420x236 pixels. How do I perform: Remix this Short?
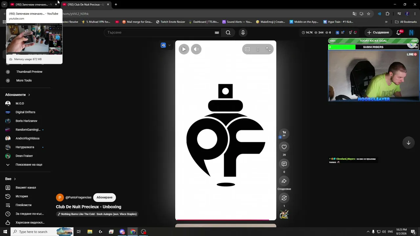pyautogui.click(x=284, y=198)
